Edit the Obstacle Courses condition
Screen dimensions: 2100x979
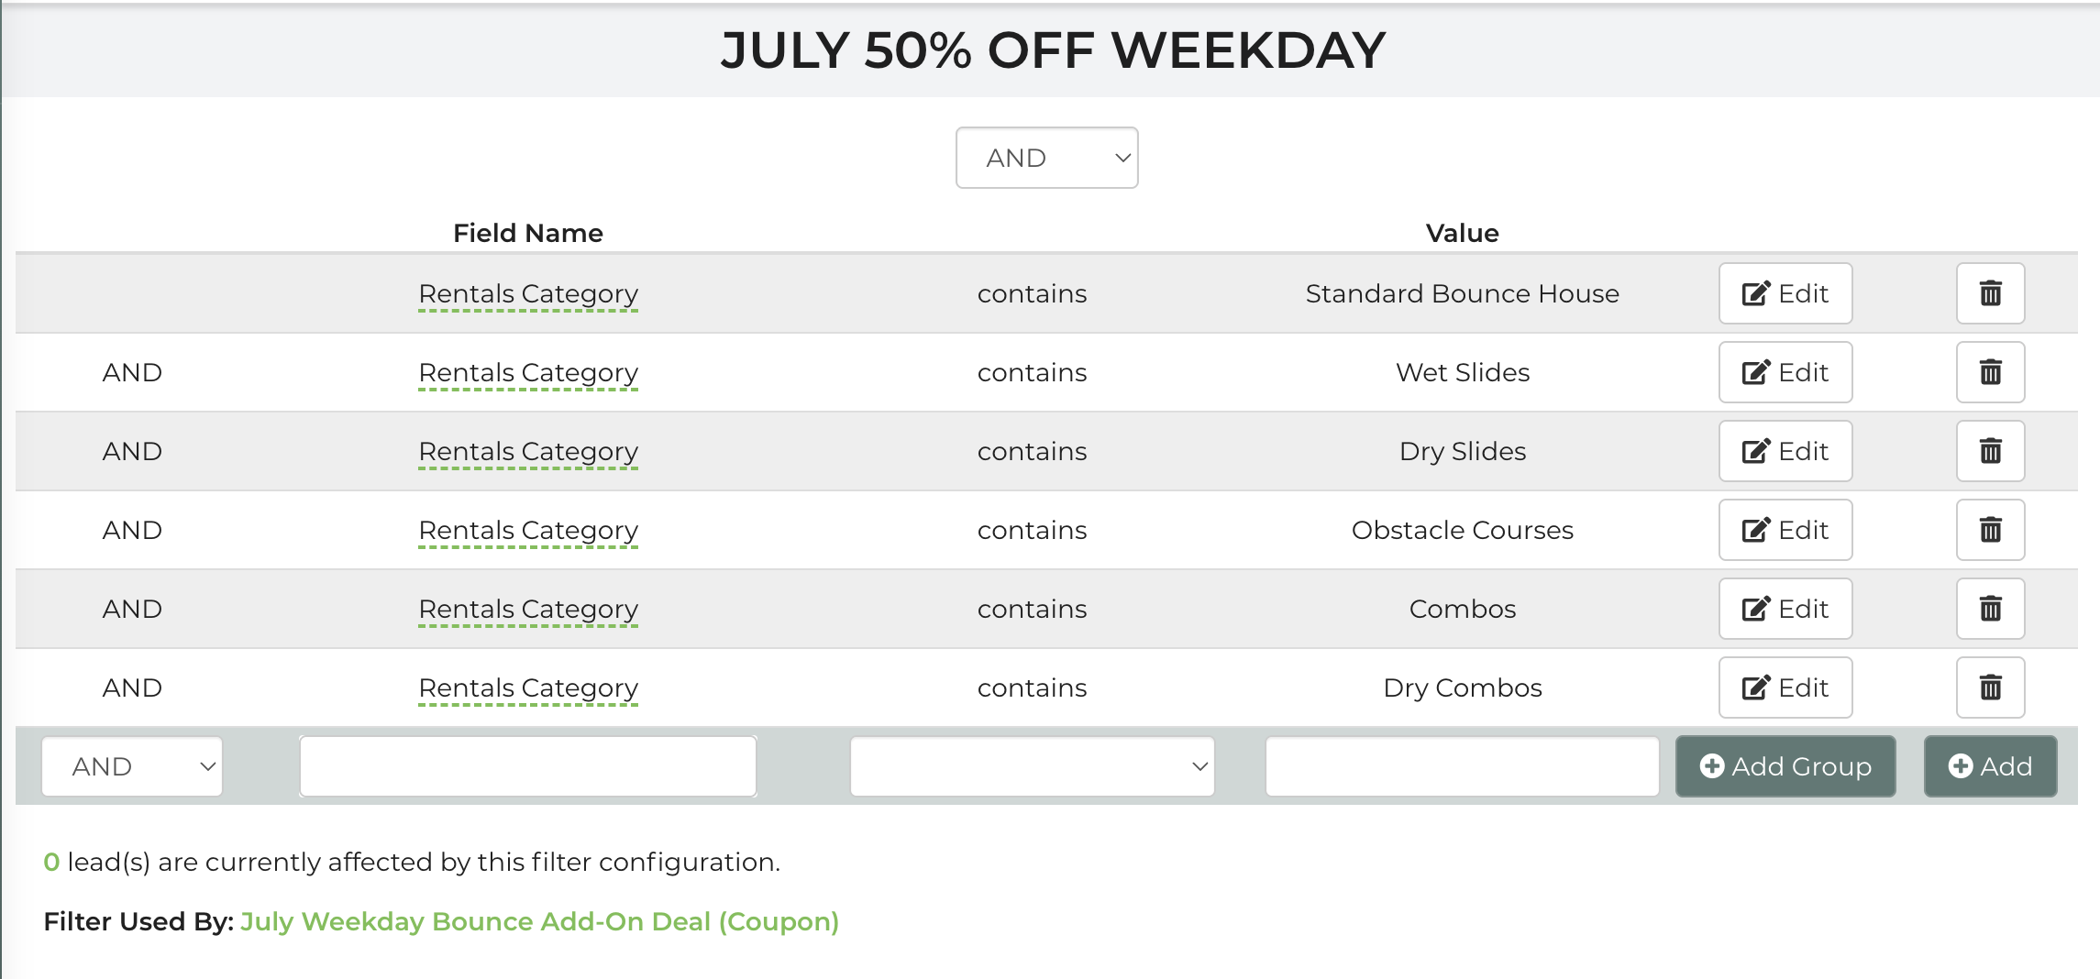[1785, 530]
